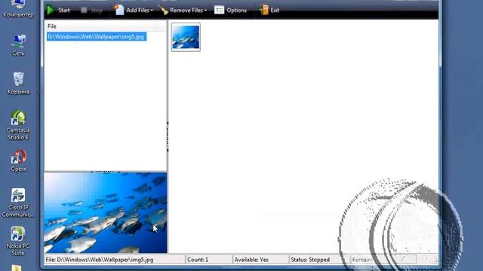The image size is (483, 271).
Task: Click the Available: Yes status entry
Action: coord(260,260)
